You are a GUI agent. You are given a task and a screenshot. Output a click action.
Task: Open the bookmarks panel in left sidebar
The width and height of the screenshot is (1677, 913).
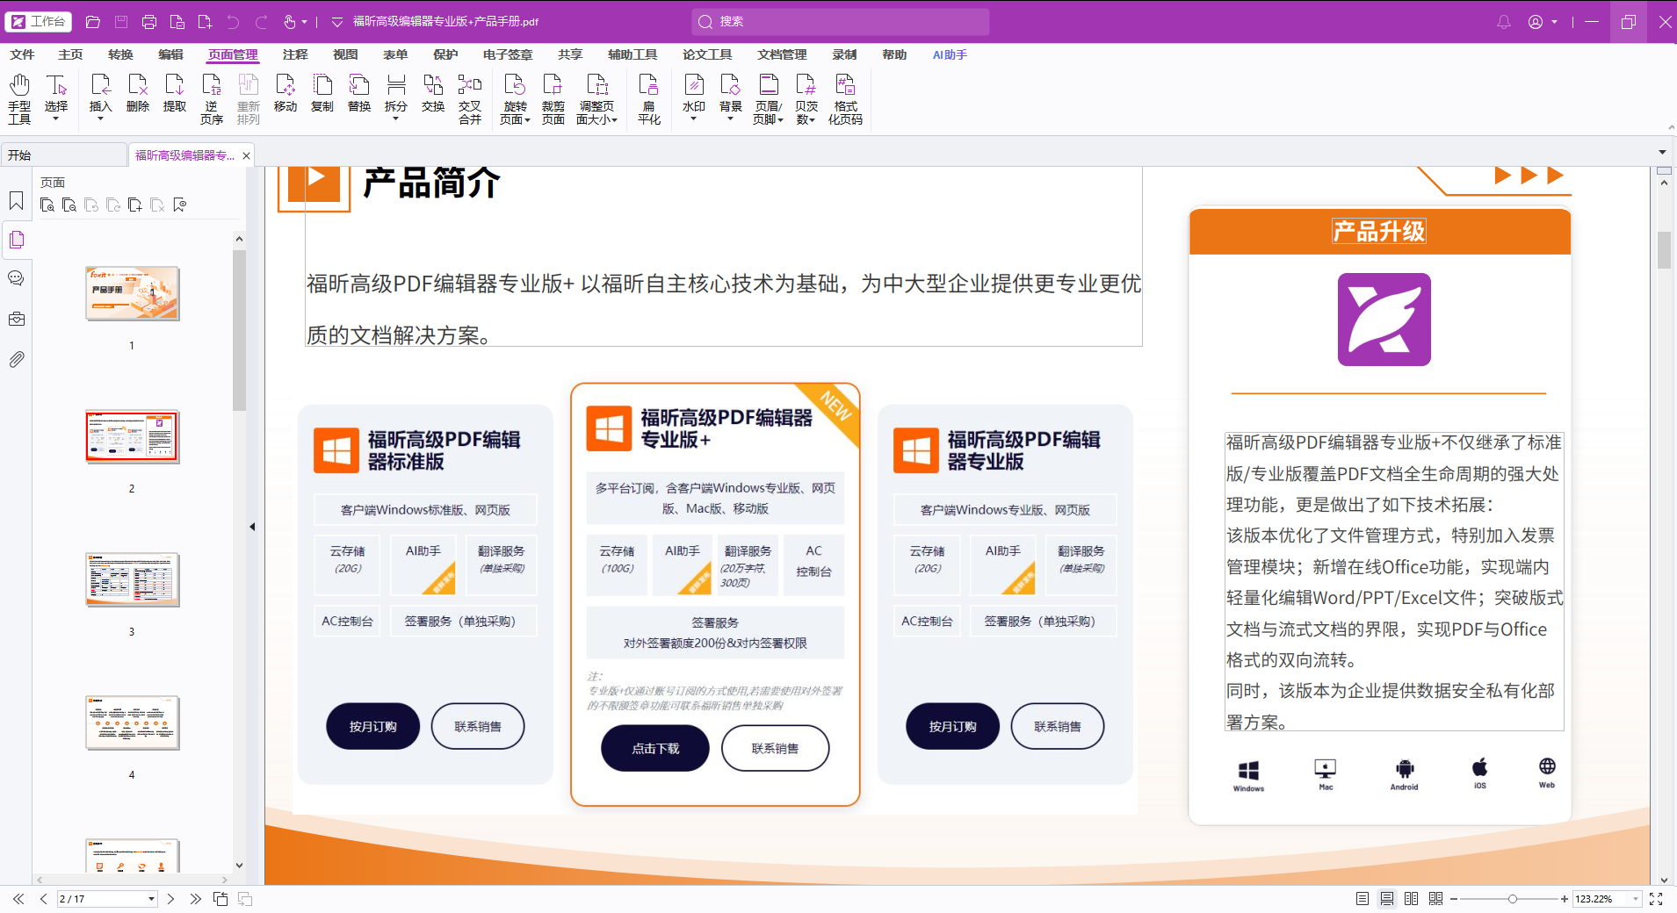17,201
